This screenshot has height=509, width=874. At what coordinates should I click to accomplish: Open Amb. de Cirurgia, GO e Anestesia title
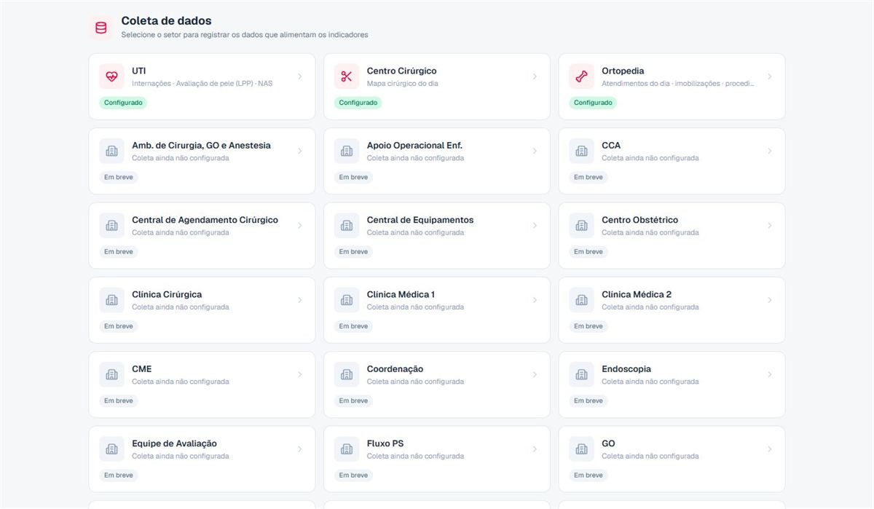click(201, 145)
